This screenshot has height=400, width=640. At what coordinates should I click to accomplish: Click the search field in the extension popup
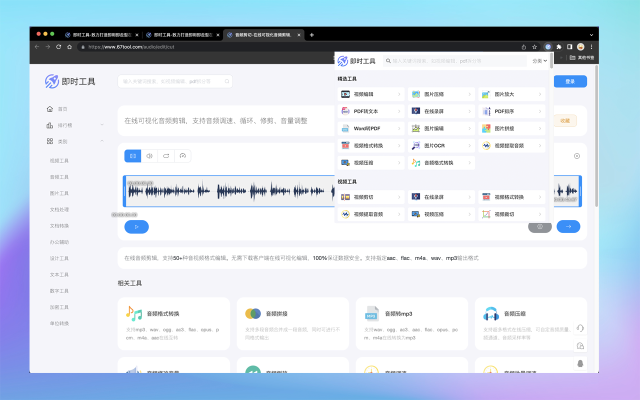(x=455, y=61)
